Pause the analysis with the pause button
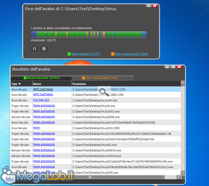Image resolution: width=209 pixels, height=186 pixels. [35, 49]
